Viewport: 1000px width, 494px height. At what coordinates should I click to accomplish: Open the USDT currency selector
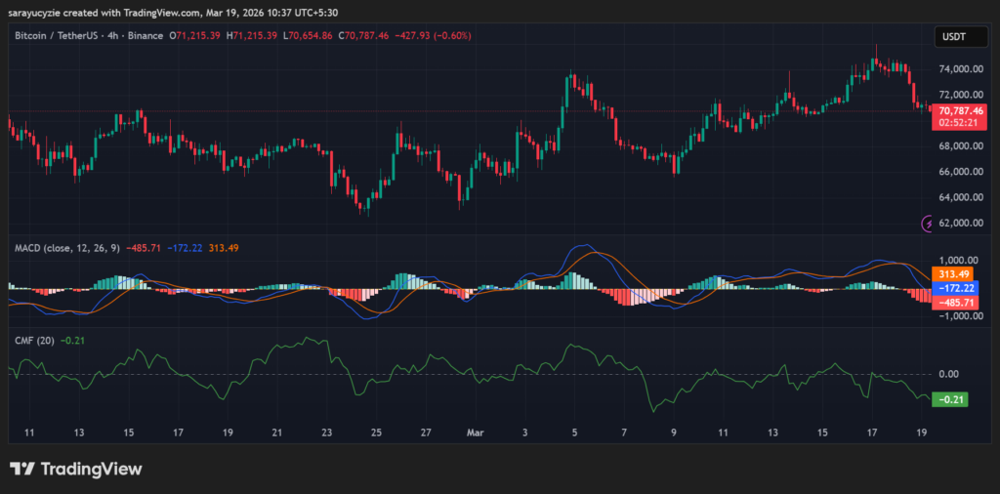[951, 36]
